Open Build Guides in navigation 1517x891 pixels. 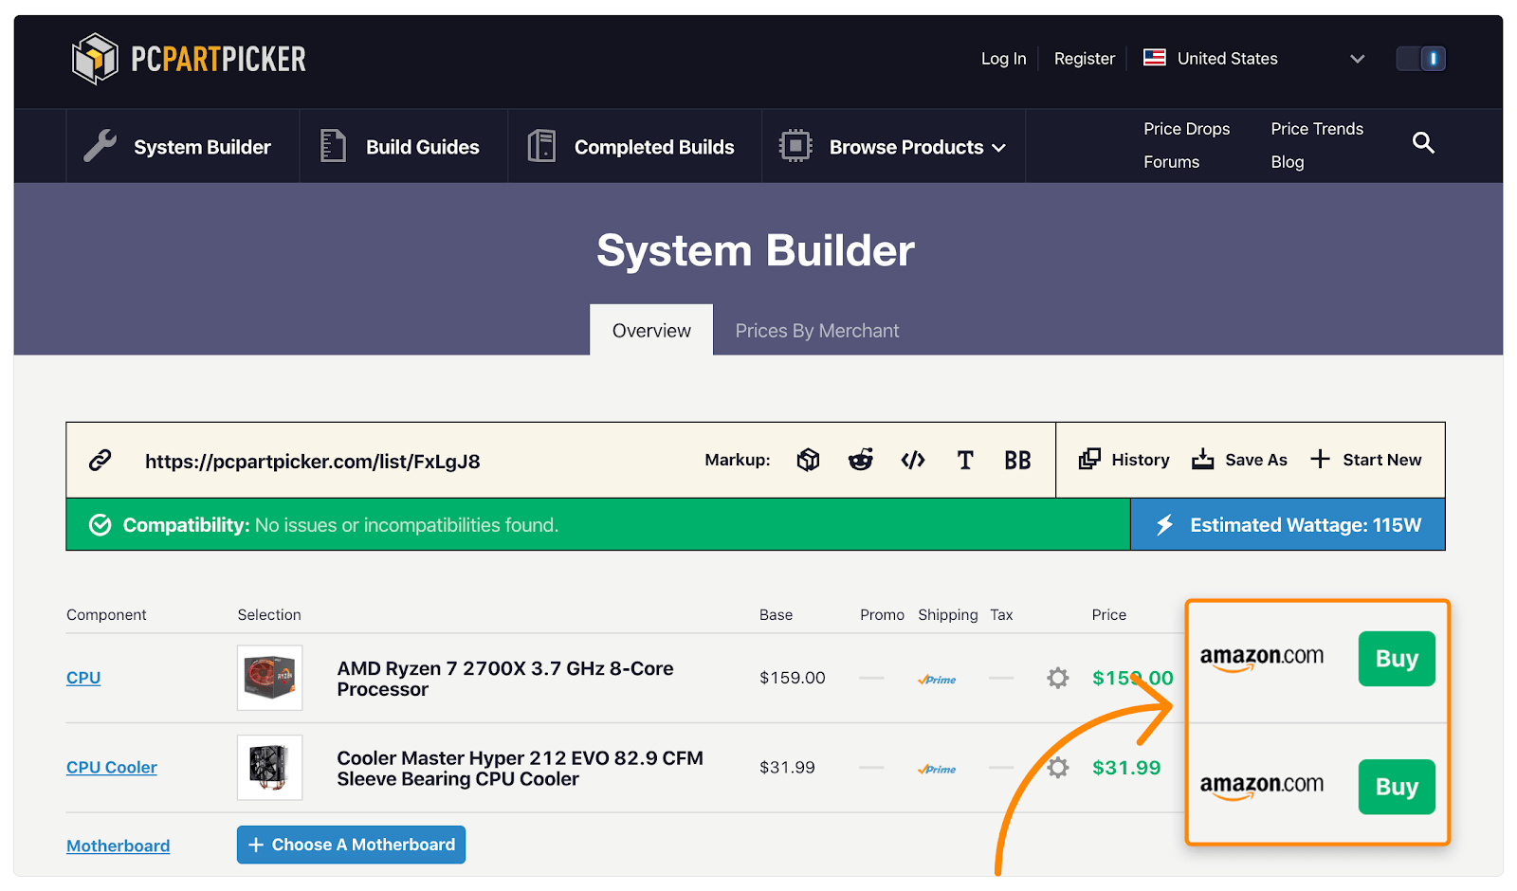tap(402, 147)
